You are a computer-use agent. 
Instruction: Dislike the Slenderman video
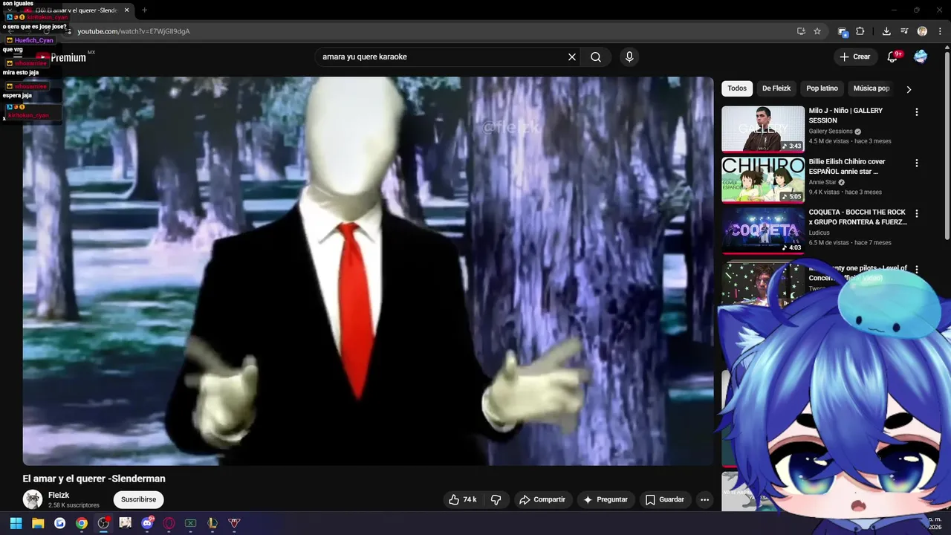coord(496,499)
